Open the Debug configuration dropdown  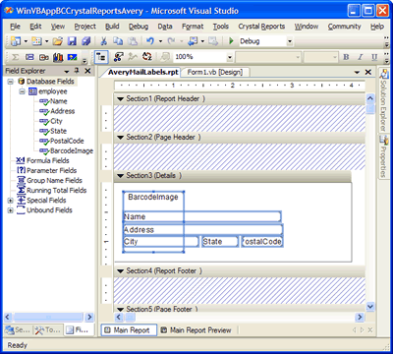click(290, 41)
